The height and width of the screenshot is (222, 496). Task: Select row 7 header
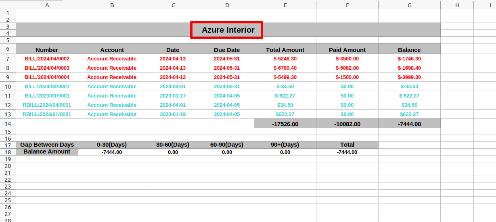(x=8, y=59)
